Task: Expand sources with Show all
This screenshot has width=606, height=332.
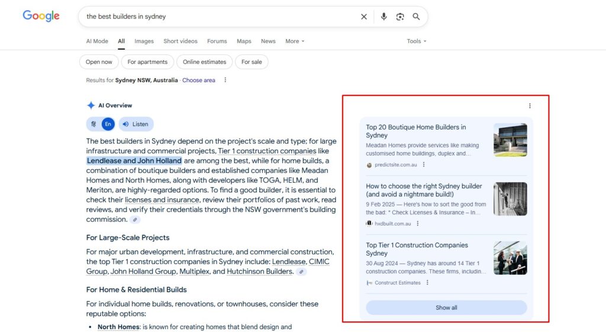Action: pos(446,308)
